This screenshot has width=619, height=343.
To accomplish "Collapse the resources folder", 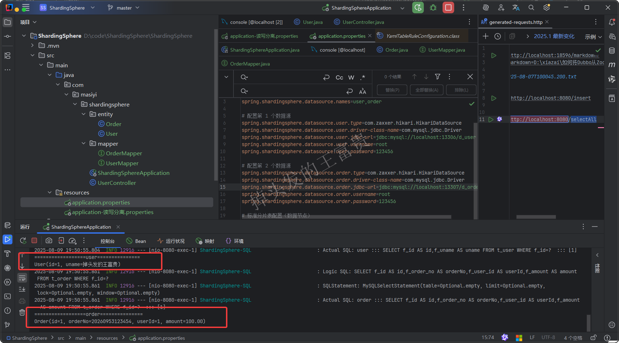I will point(50,192).
